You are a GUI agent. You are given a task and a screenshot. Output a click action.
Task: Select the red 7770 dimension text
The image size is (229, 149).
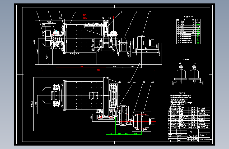[81, 67]
